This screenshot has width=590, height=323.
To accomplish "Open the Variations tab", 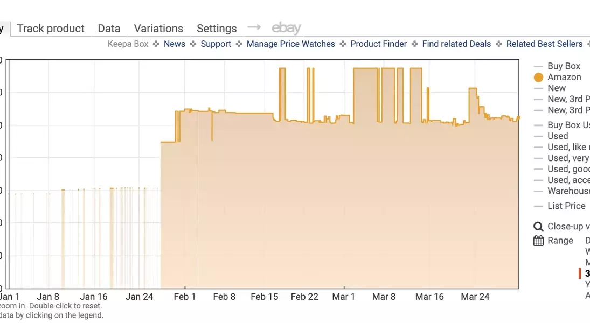I will pyautogui.click(x=158, y=29).
